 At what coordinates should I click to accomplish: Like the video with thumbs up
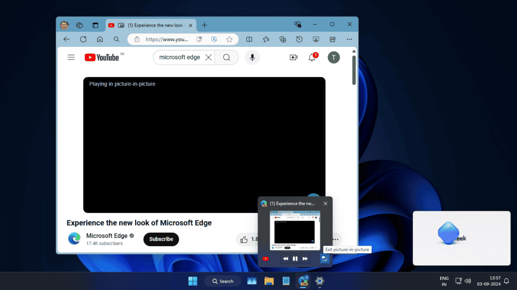244,240
